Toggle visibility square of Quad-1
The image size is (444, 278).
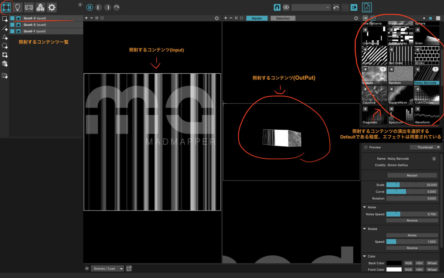point(13,31)
